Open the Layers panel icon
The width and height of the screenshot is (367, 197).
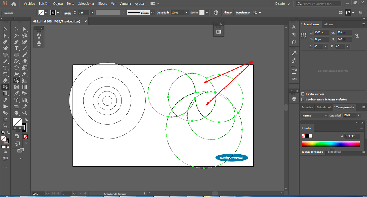coord(294,99)
